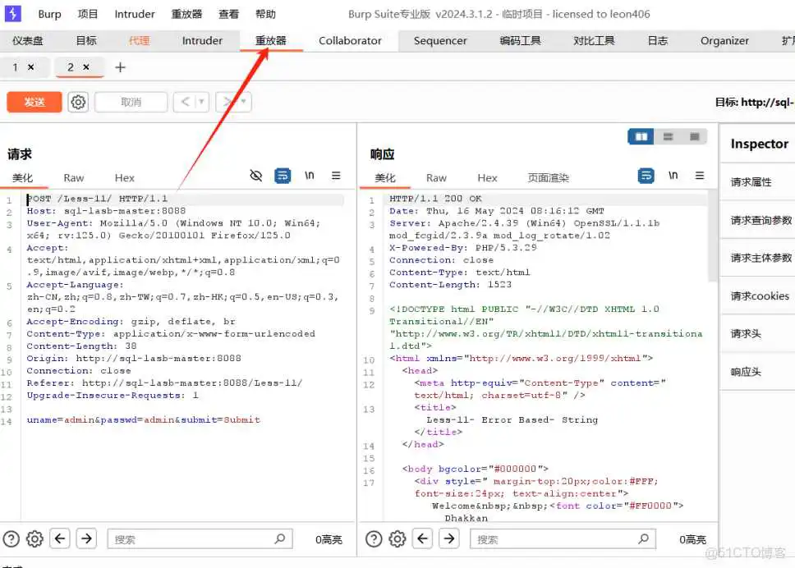Toggle response word wrap icon
This screenshot has height=568, width=795.
pos(646,176)
